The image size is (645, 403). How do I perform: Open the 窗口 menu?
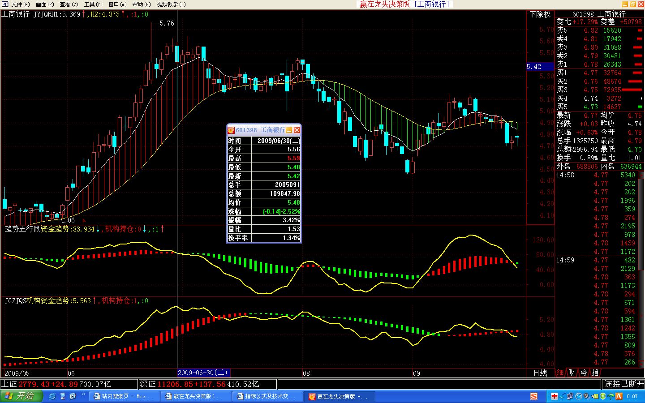[x=117, y=4]
